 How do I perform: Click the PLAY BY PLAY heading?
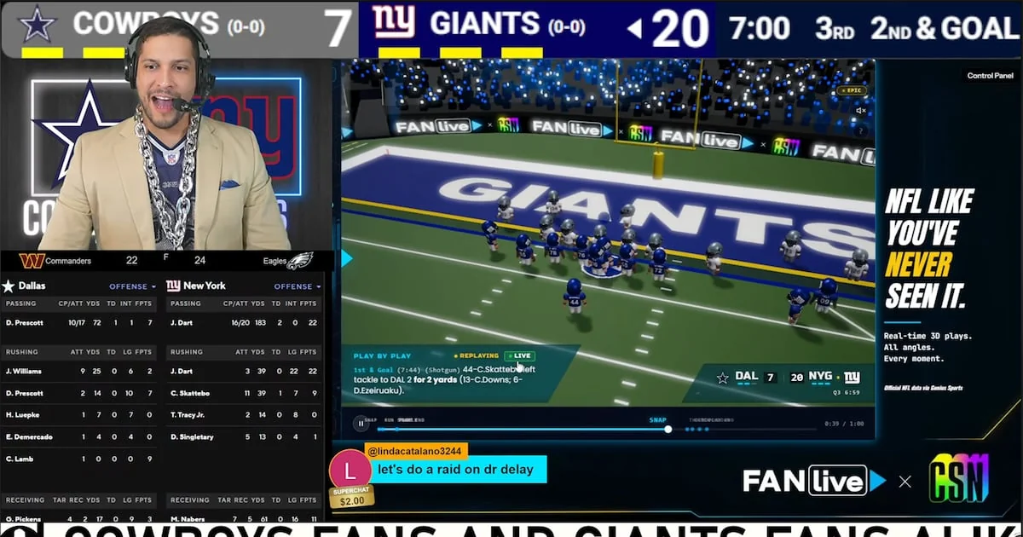382,355
